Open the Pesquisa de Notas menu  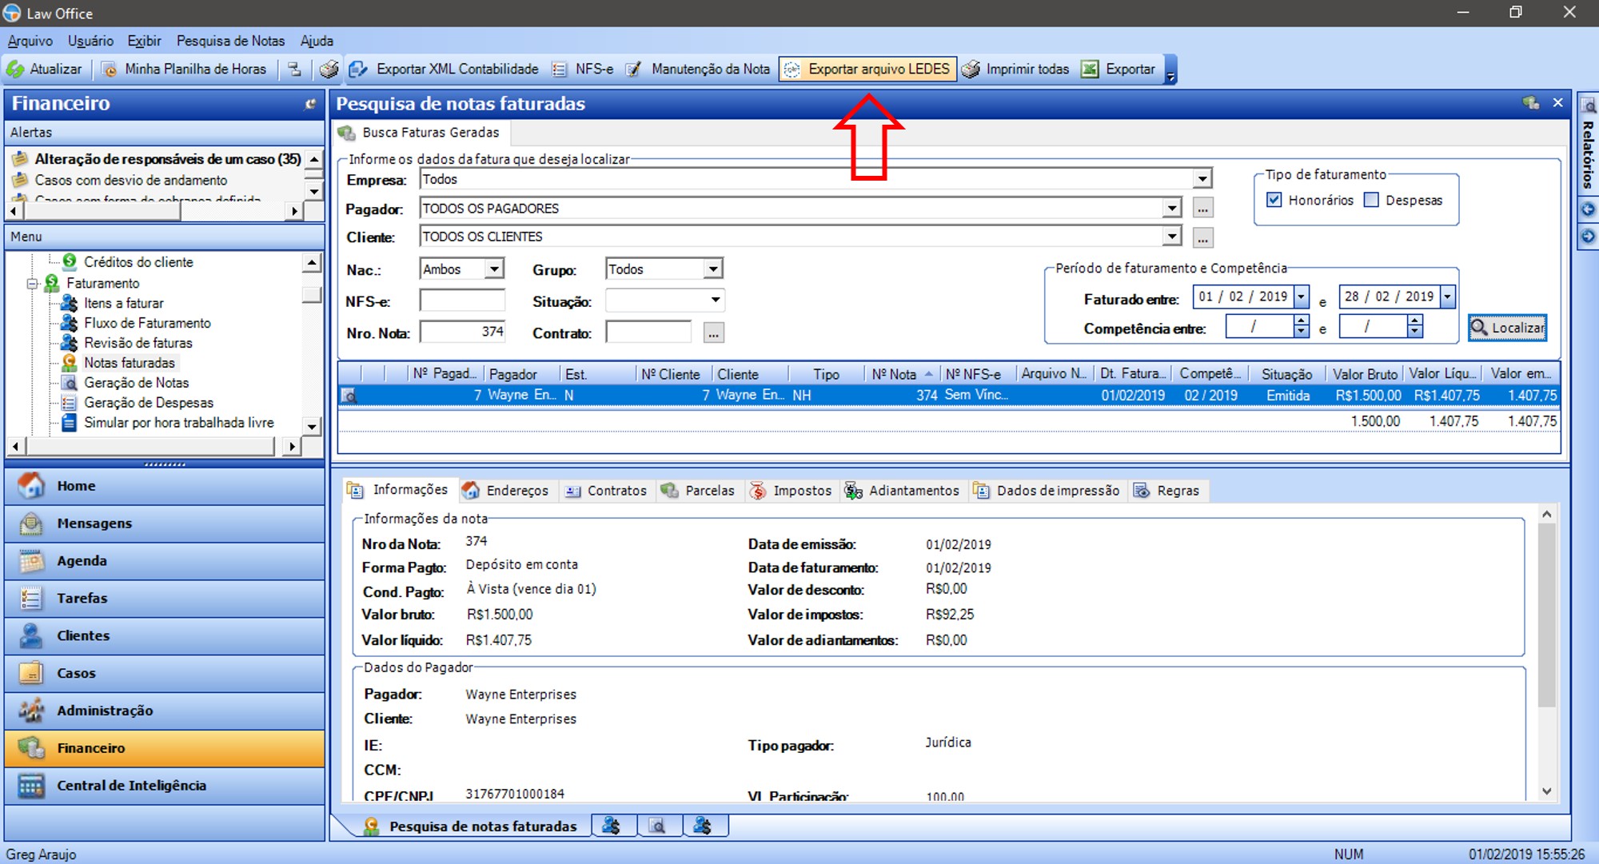(230, 41)
